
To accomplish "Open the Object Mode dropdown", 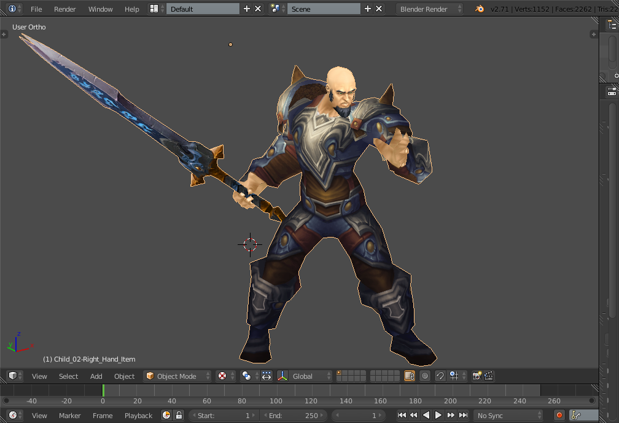I will point(177,376).
